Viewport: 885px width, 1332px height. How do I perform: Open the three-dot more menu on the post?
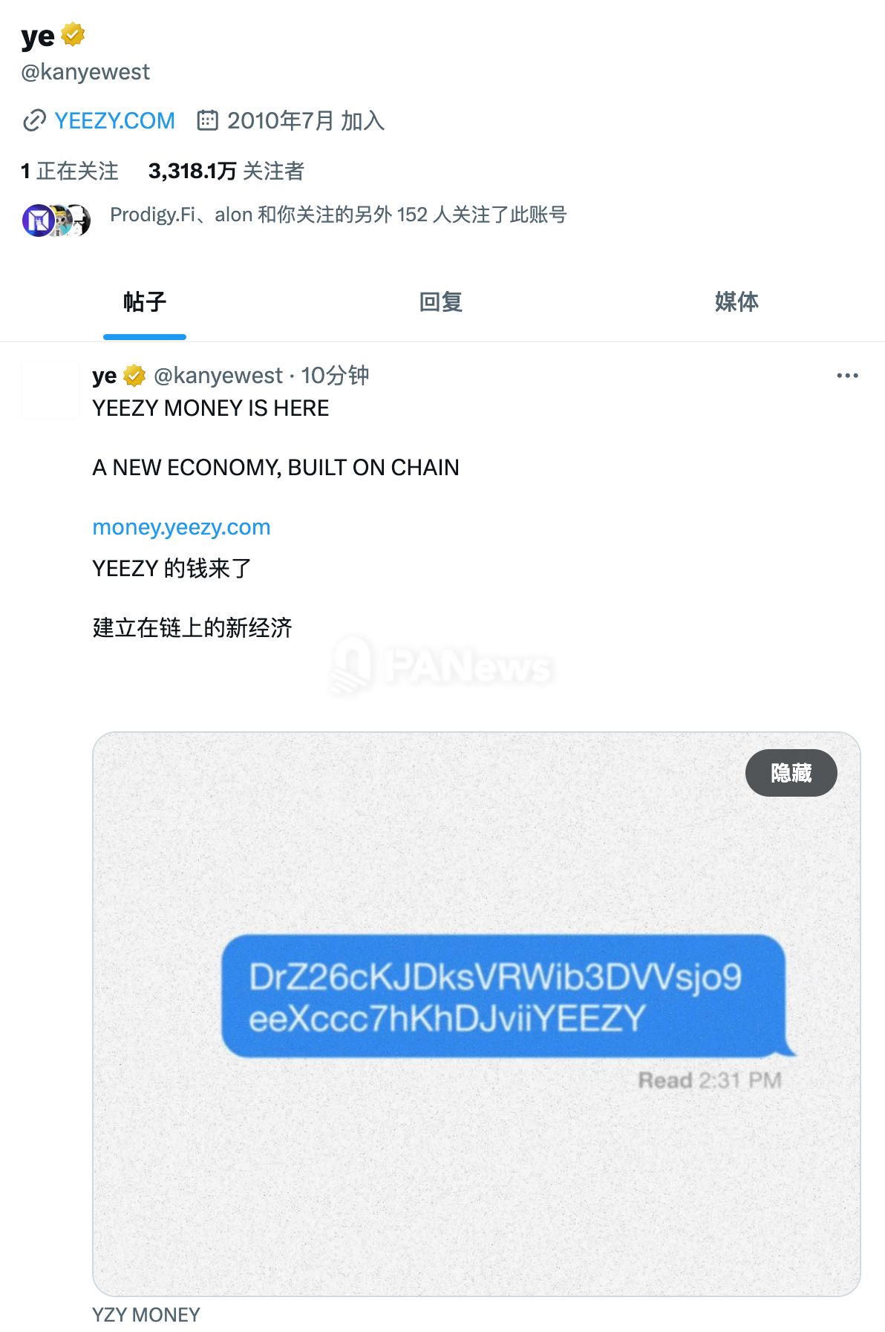[x=847, y=376]
